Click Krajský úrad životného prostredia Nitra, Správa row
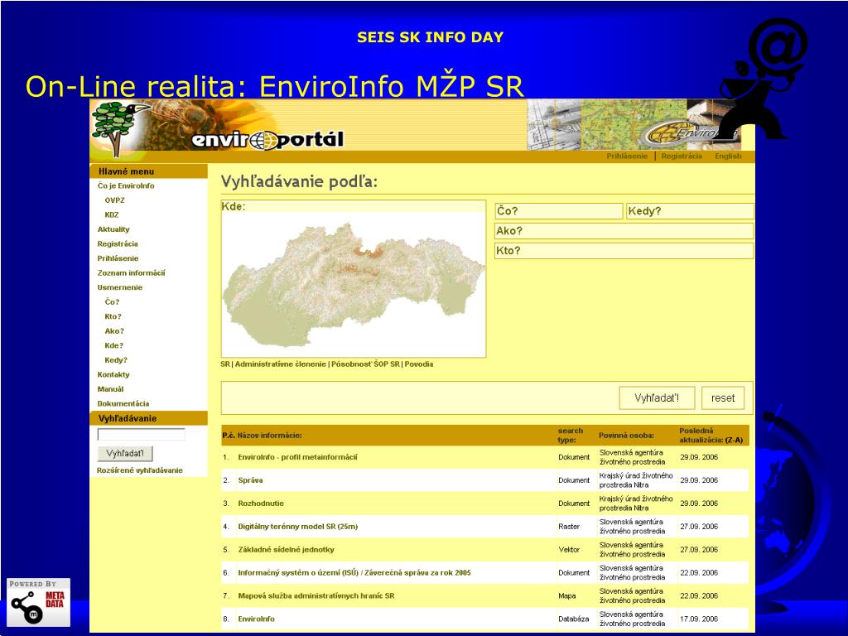Viewport: 848px width, 636px height. 636,480
